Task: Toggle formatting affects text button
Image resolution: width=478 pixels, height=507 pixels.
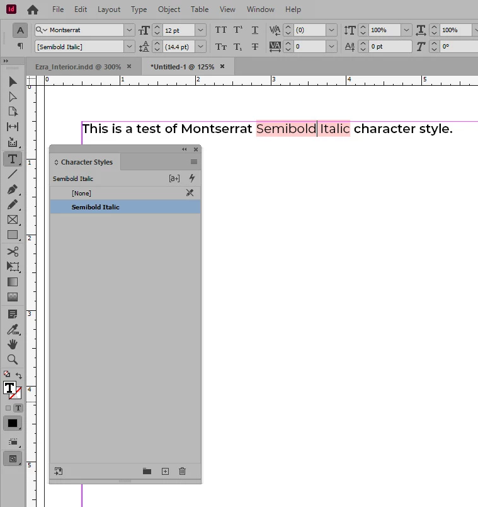Action: pos(18,408)
